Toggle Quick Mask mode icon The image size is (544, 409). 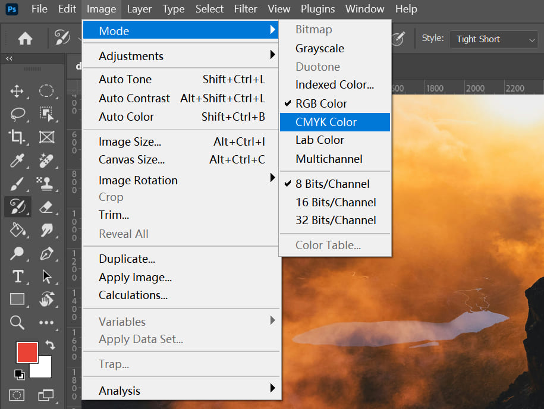click(17, 394)
